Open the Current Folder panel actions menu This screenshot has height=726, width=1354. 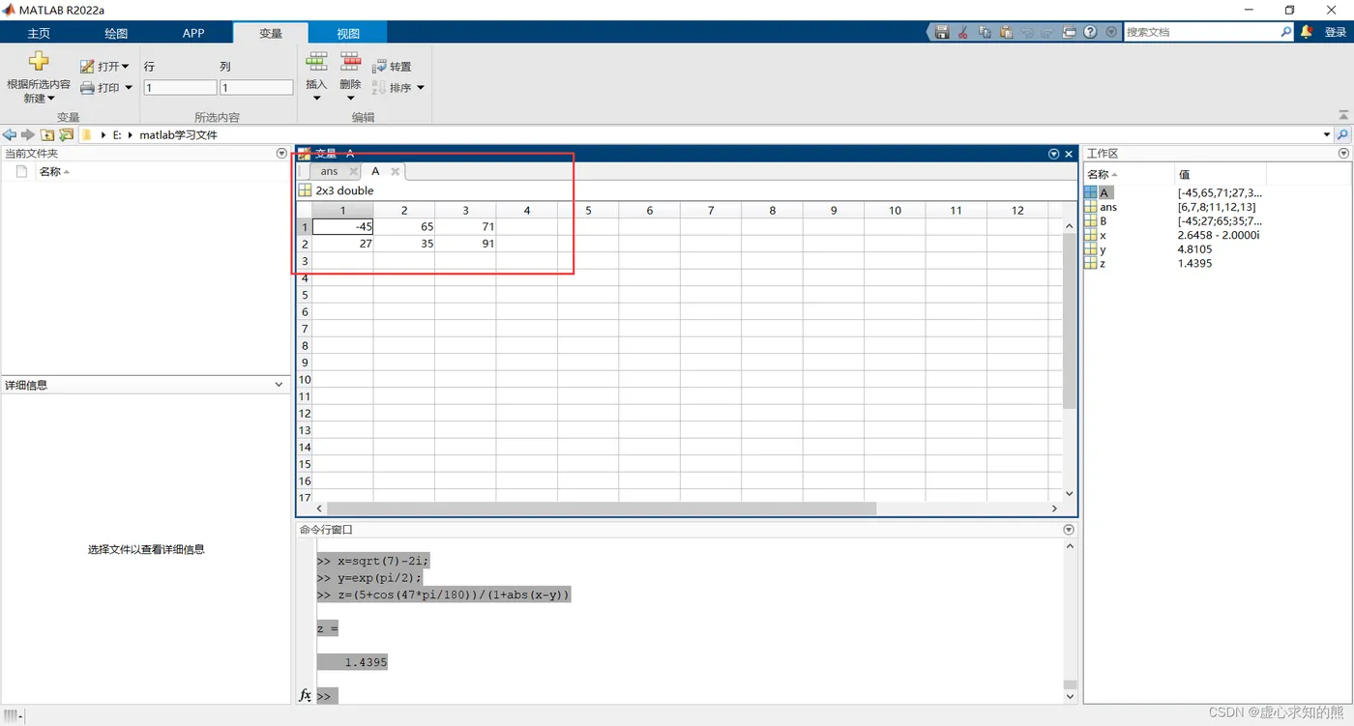(x=281, y=154)
